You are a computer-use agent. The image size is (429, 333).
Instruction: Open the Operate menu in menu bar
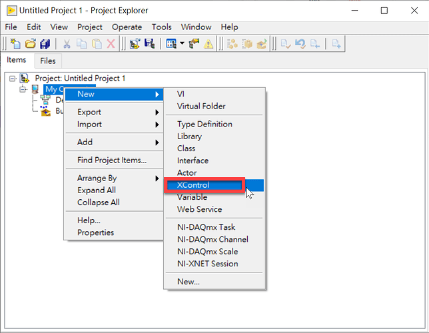point(127,27)
